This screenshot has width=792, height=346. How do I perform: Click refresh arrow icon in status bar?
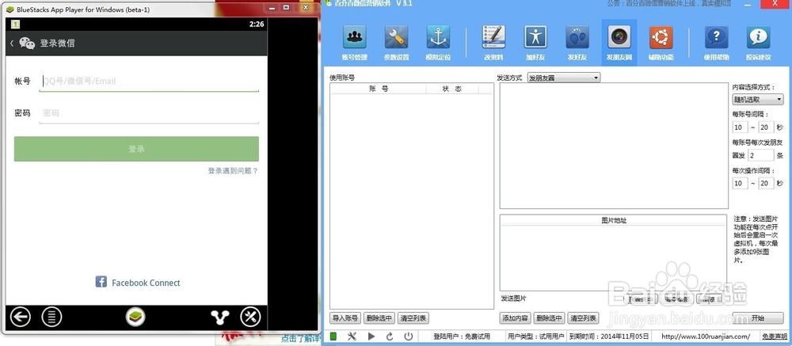click(390, 336)
